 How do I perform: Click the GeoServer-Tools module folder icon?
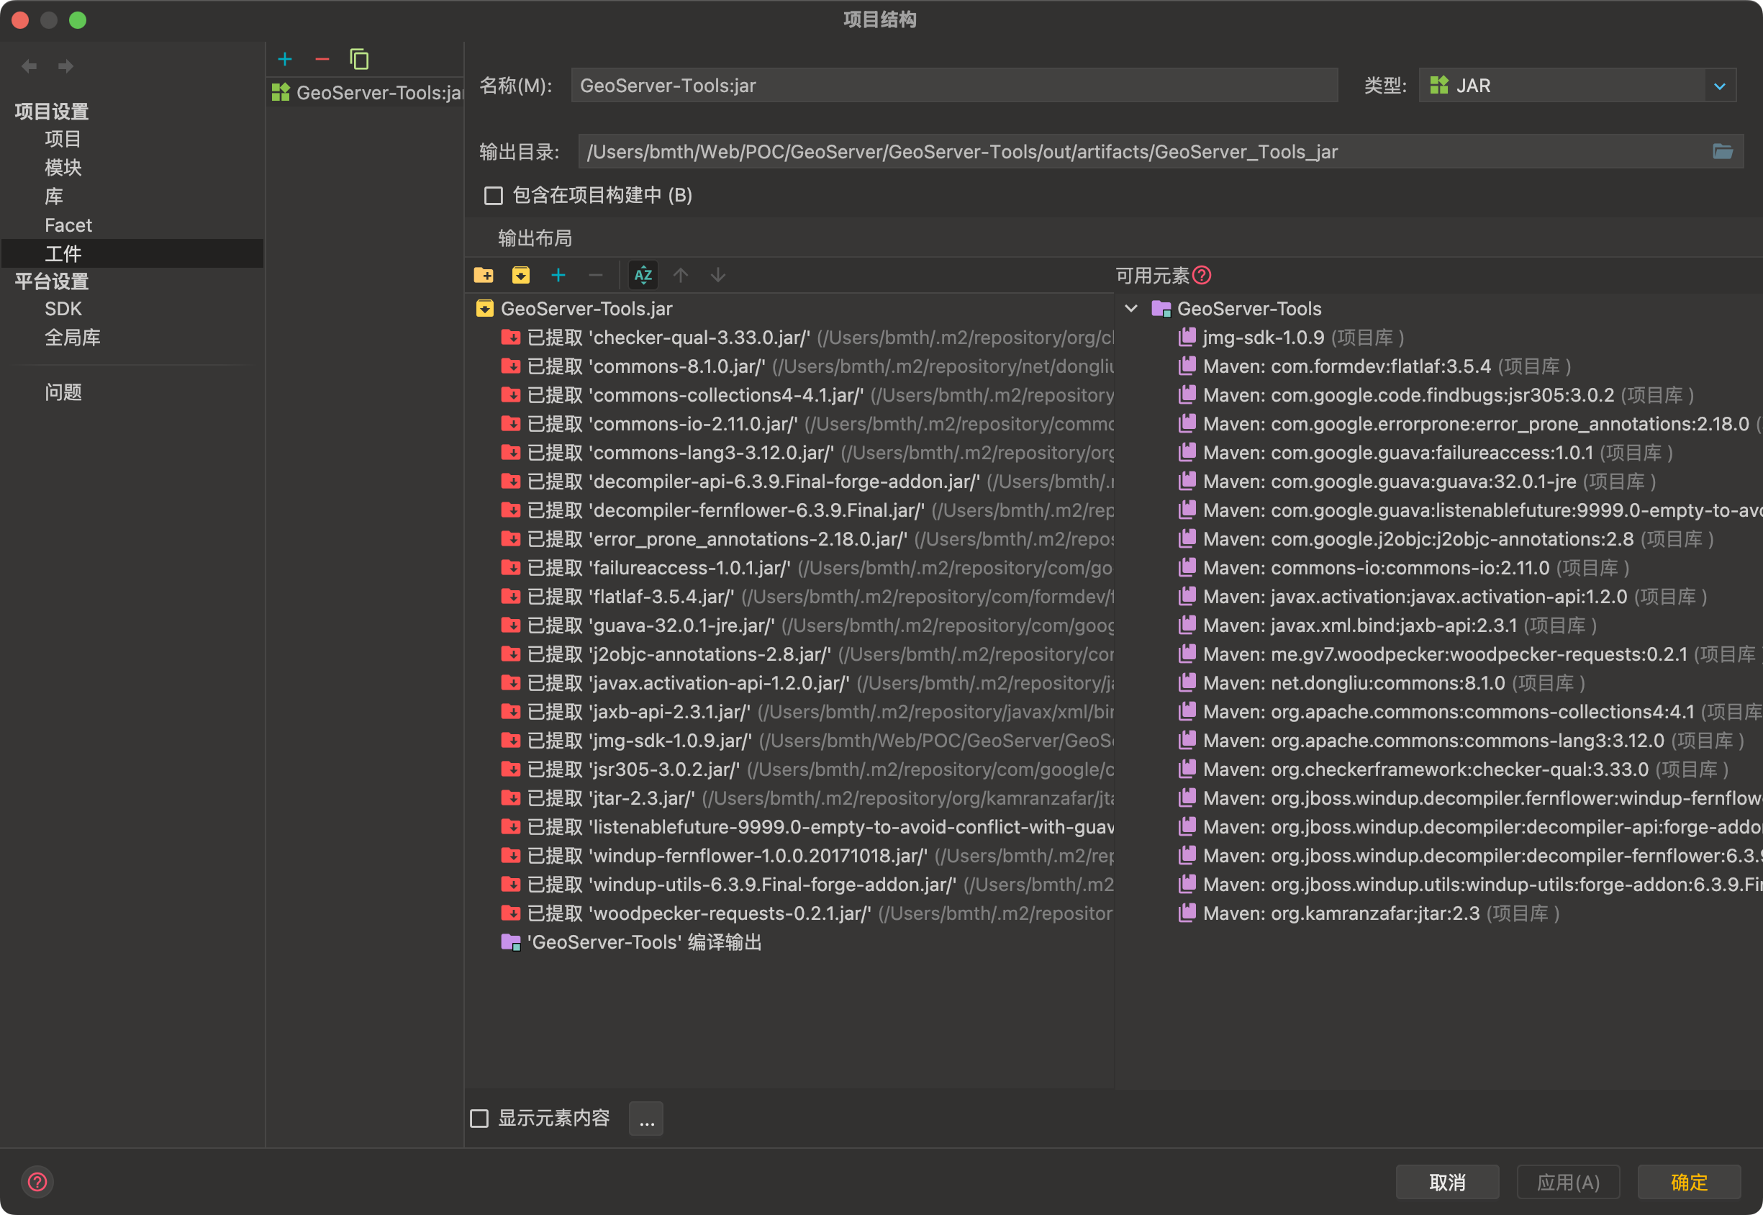pyautogui.click(x=1161, y=309)
